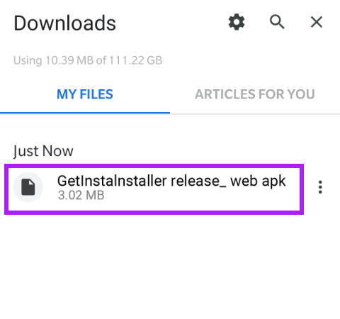Screen dimensions: 340x319
Task: Open GetInstaInstaller release_ web apk file
Action: point(171,181)
